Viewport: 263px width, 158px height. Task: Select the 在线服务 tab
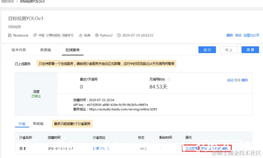click(x=73, y=50)
